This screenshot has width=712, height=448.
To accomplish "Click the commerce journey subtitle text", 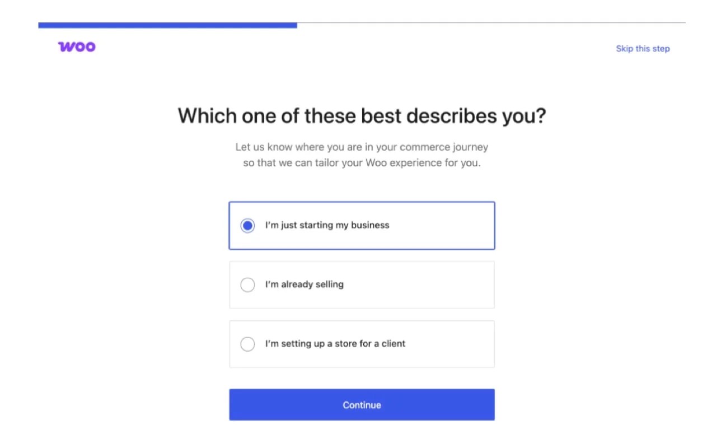I will (x=362, y=155).
